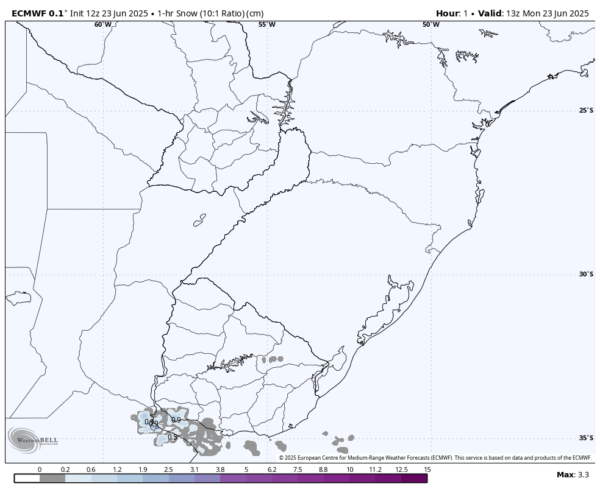Viewport: 600px width, 492px height.
Task: Toggle the 0.9 snow contour label
Action: [x=177, y=420]
